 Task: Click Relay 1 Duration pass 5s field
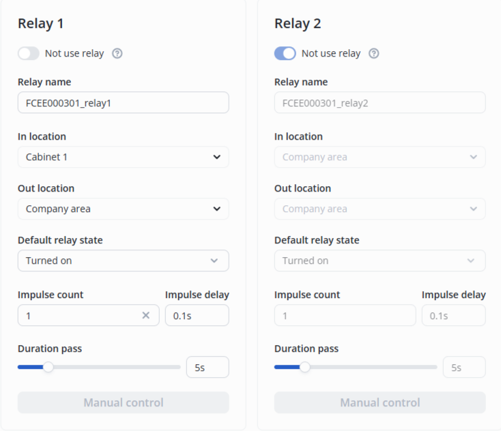click(207, 367)
